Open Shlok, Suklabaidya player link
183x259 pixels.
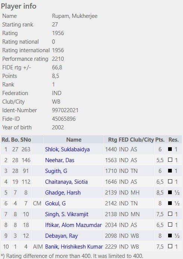[x=67, y=149]
